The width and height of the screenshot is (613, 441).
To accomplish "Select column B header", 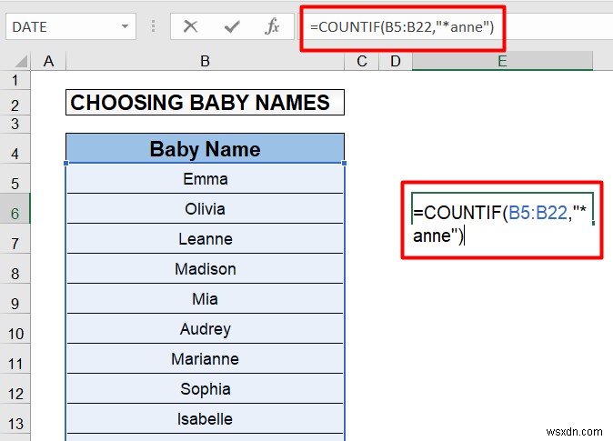I will pos(205,62).
